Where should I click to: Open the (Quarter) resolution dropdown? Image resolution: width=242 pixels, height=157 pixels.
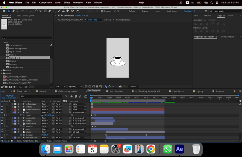(75, 87)
